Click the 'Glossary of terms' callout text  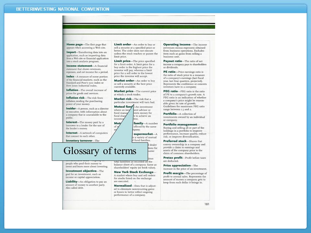100,151
